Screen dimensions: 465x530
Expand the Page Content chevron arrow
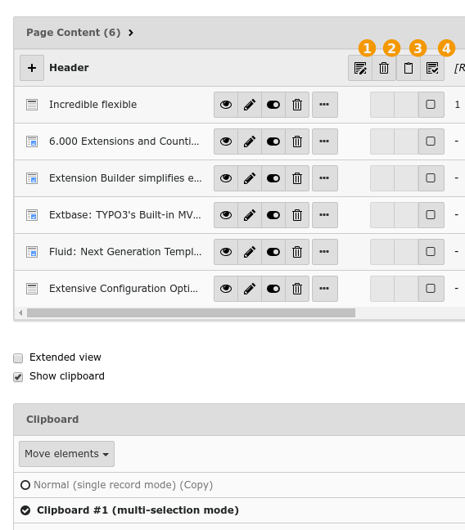click(x=131, y=33)
